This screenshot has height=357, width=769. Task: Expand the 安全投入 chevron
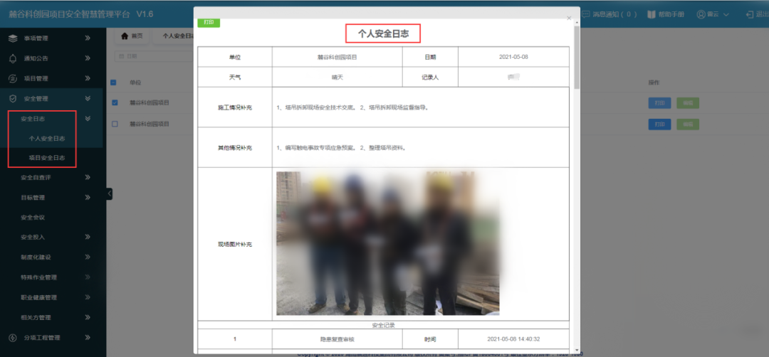(x=88, y=237)
